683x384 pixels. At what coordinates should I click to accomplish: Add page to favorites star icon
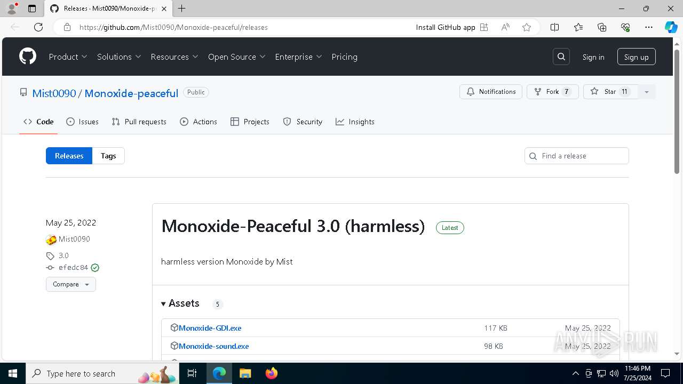click(527, 27)
